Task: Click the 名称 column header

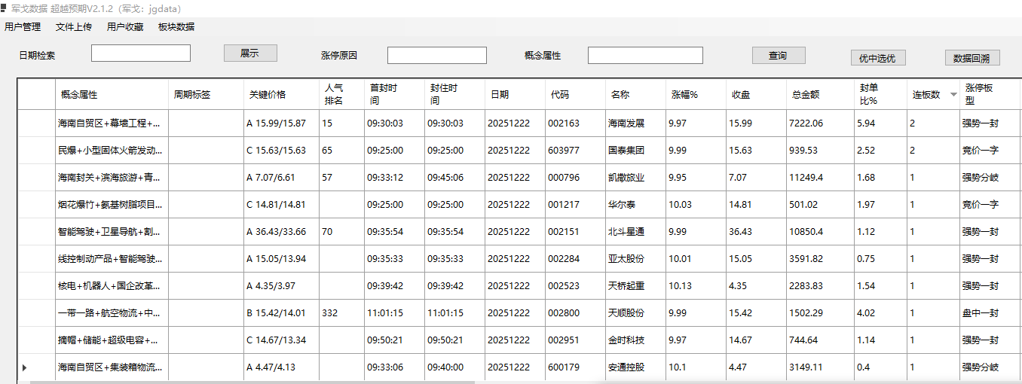Action: point(635,94)
